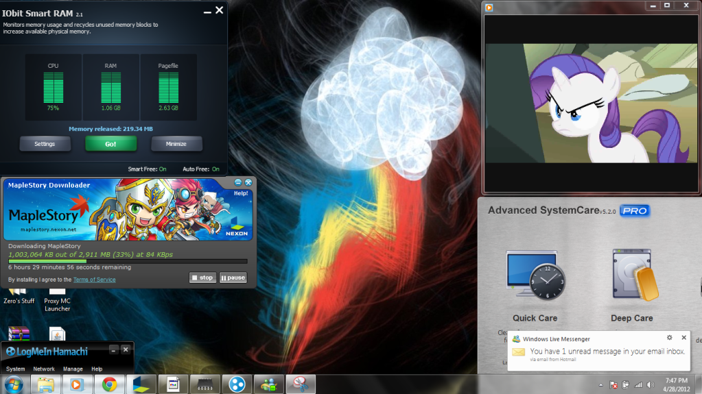Show hidden system tray icons

pos(601,385)
